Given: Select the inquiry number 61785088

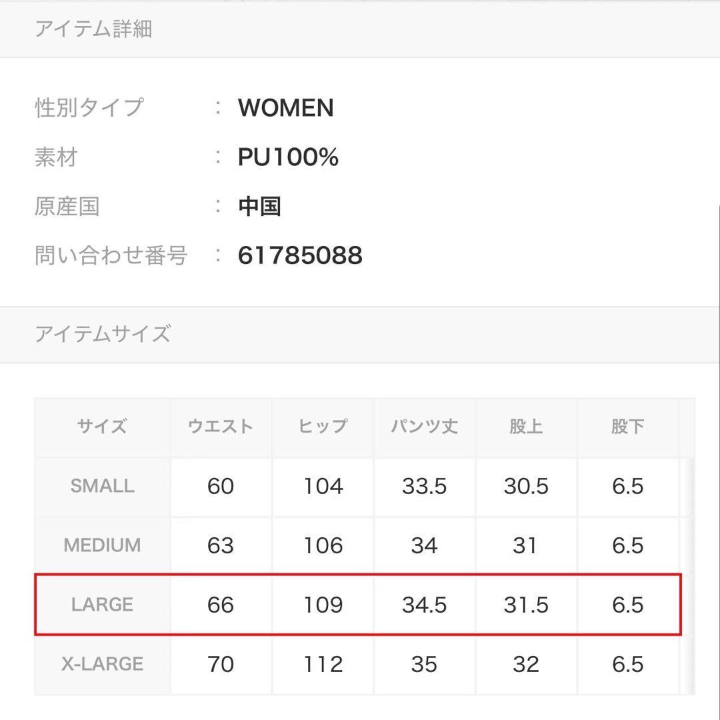Looking at the screenshot, I should (x=300, y=255).
